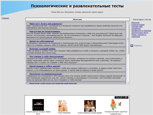Viewport: 153px width, 115px height.
Task: Click the Женские section header bar
Action: tap(77, 19)
